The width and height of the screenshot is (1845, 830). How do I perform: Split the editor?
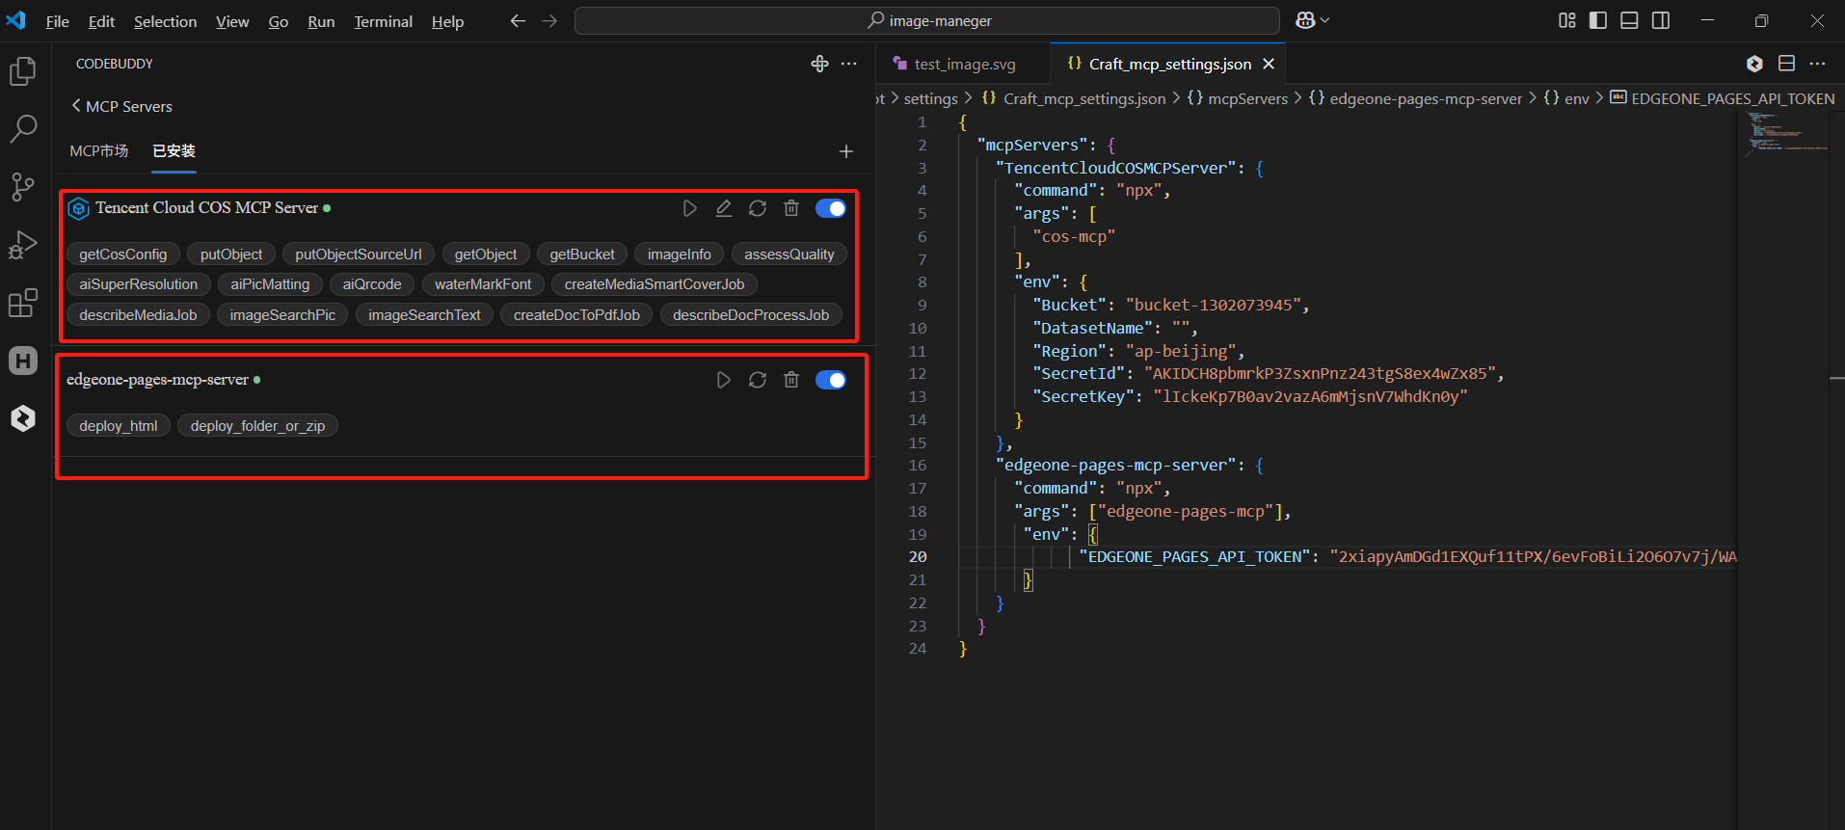point(1786,64)
